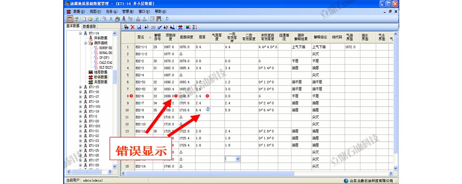The height and width of the screenshot is (184, 462).
Task: Click the blue arrow with red slash icon
Action: [x=166, y=27]
